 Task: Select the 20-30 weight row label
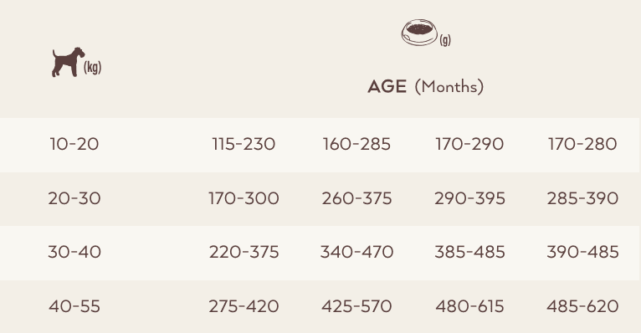74,198
